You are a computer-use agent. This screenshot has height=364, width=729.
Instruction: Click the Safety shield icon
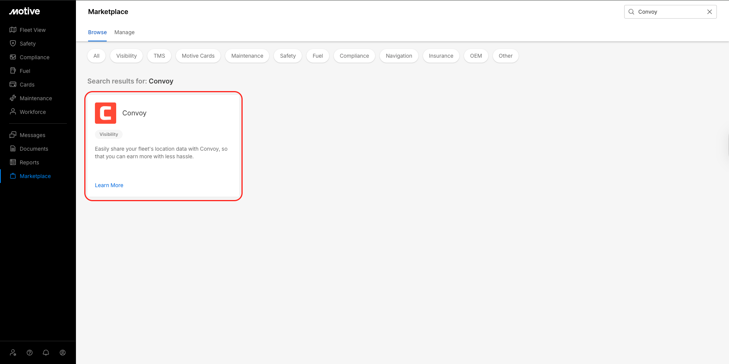tap(13, 43)
